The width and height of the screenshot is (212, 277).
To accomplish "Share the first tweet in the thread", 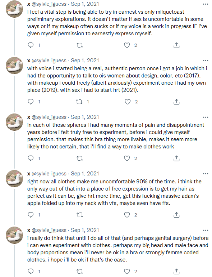I will click(176, 45).
